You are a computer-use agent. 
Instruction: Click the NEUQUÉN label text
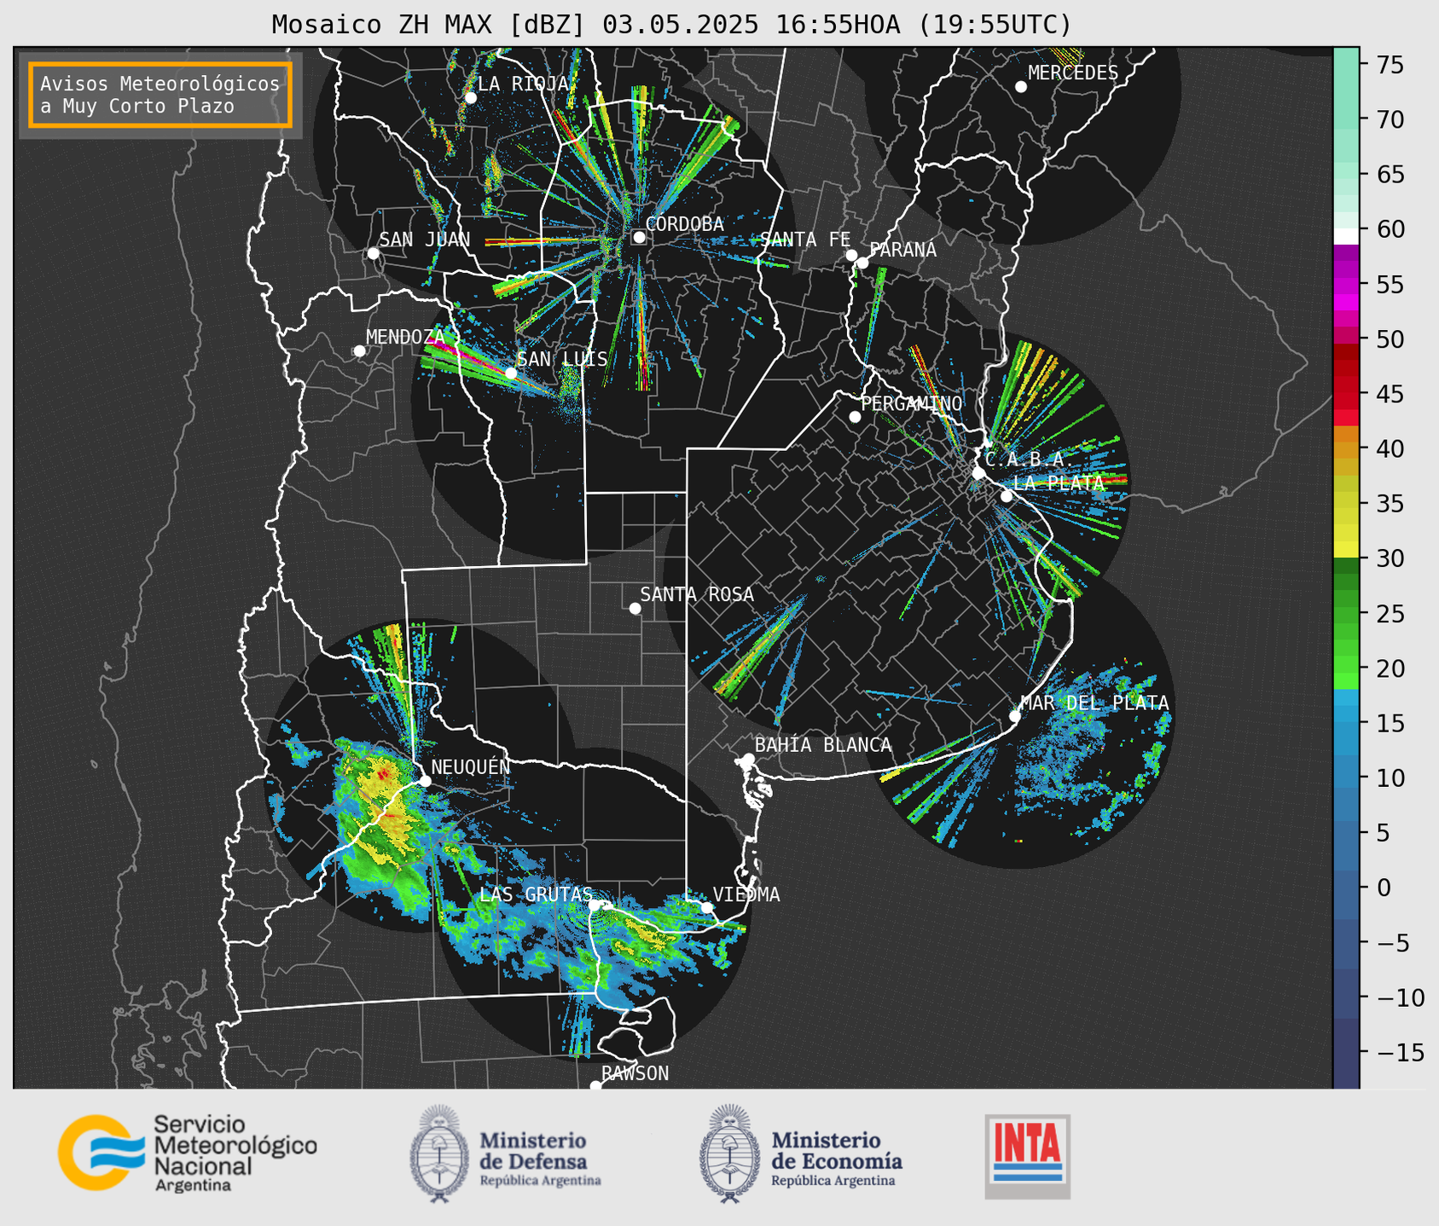point(470,766)
